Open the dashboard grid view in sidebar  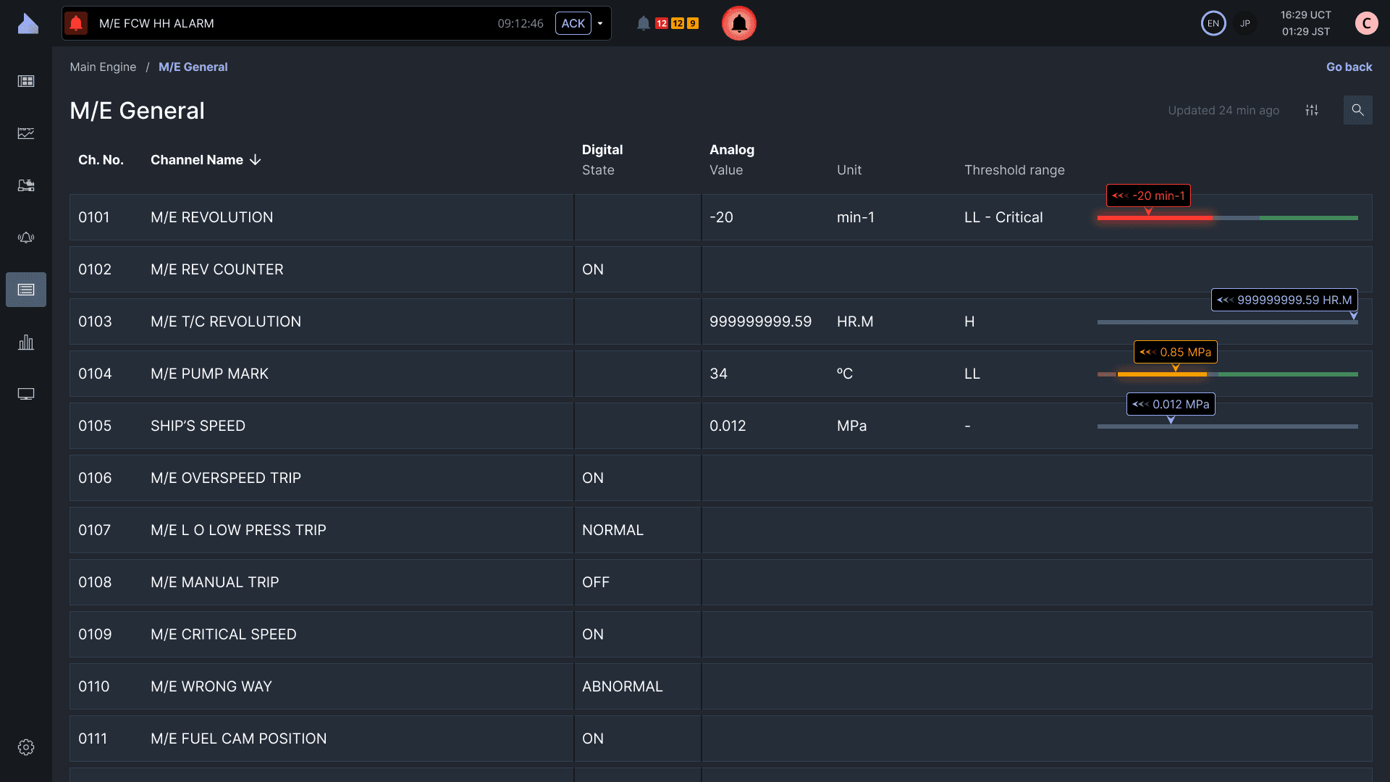(x=26, y=81)
